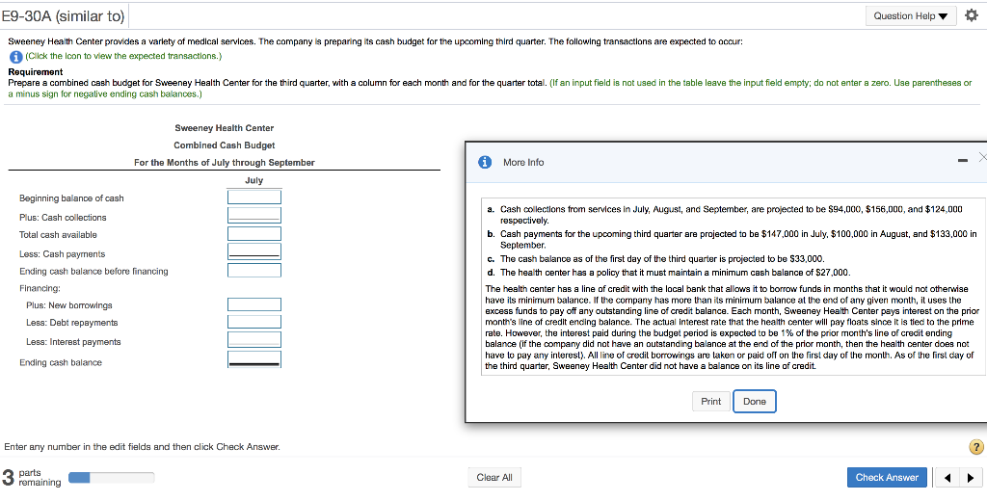Image resolution: width=987 pixels, height=501 pixels.
Task: Click the Clear All button
Action: [x=494, y=478]
